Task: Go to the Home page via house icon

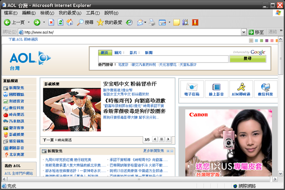Action: pyautogui.click(x=70, y=22)
